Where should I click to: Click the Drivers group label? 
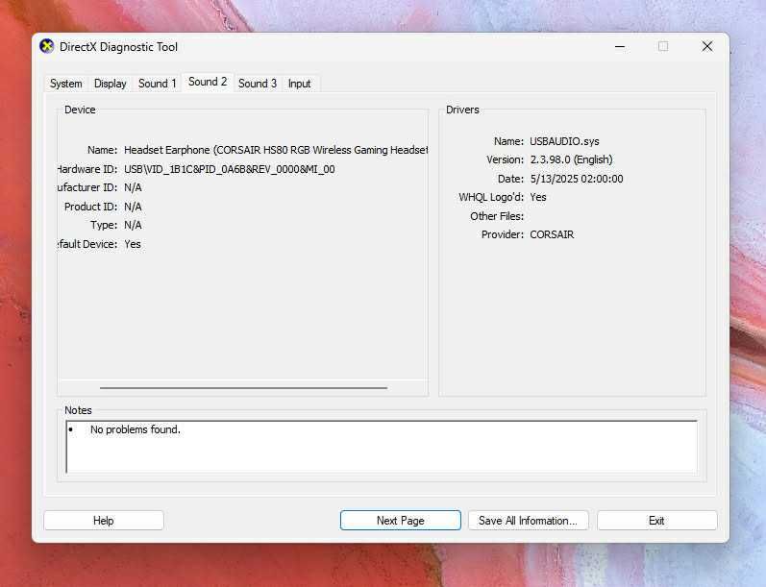tap(462, 110)
